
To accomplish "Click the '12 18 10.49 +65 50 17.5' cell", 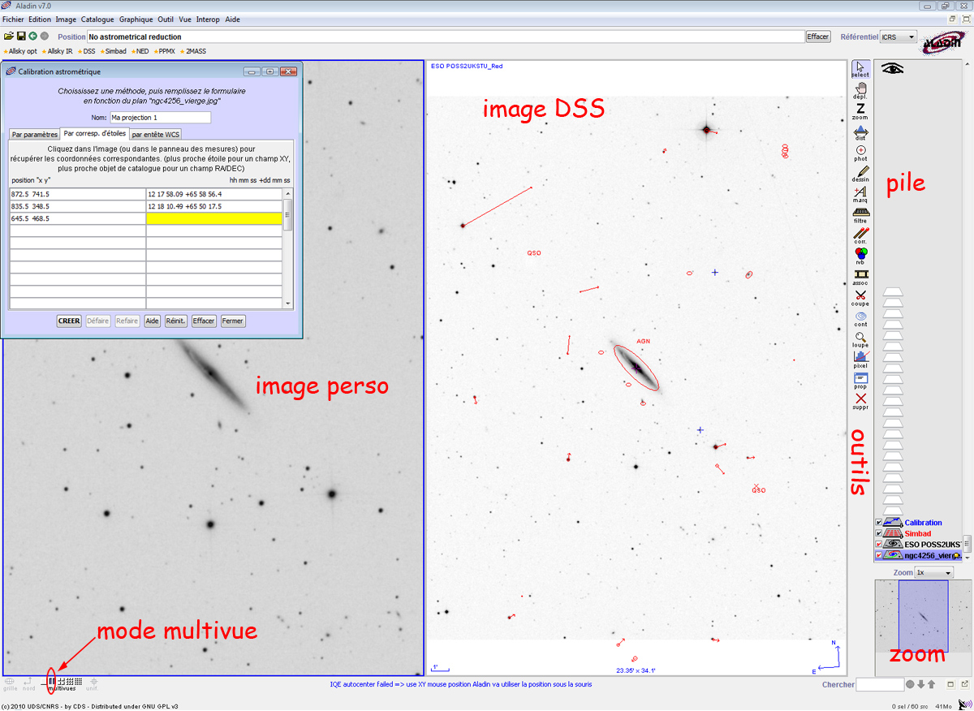I will pyautogui.click(x=214, y=206).
